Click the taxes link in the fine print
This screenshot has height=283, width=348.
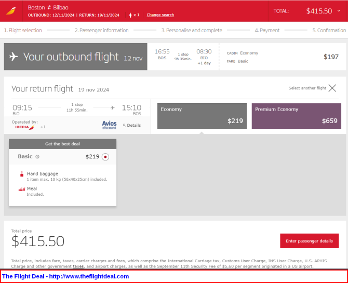click(78, 266)
